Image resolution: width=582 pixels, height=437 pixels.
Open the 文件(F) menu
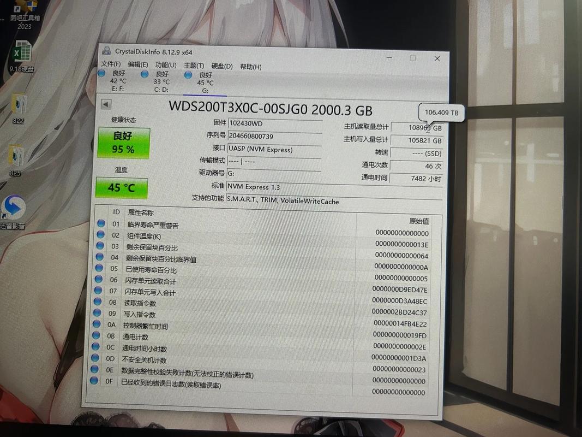[x=111, y=64]
